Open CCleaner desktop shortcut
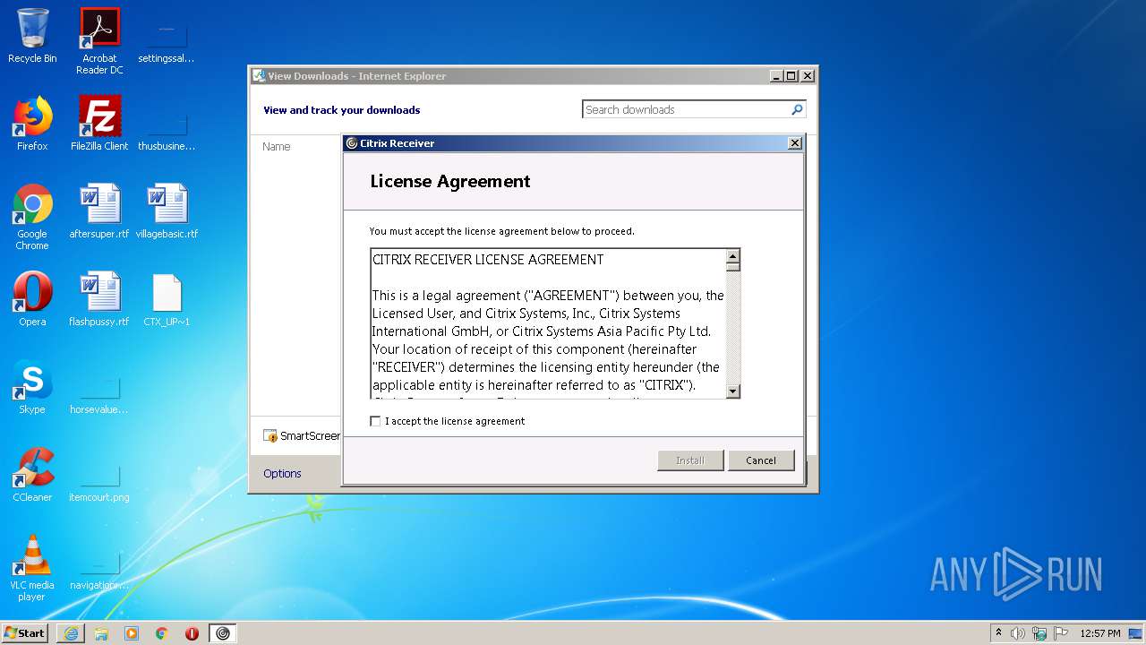Image resolution: width=1146 pixels, height=645 pixels. (x=32, y=475)
